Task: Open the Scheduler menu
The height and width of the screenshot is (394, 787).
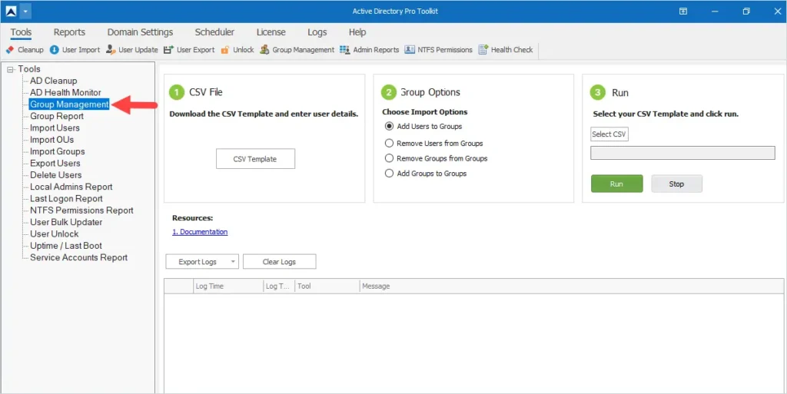Action: point(214,32)
